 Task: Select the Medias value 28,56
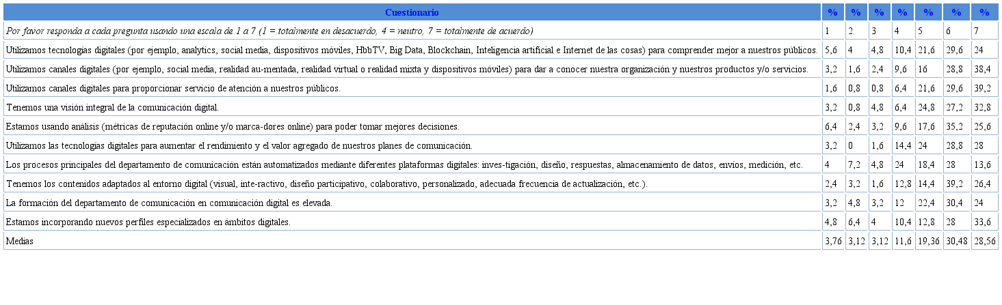click(x=984, y=241)
